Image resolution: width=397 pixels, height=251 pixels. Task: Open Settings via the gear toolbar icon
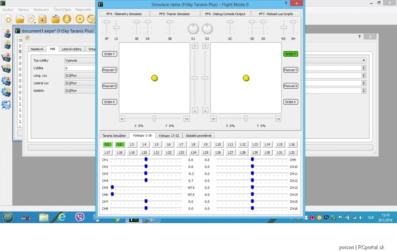(80, 19)
